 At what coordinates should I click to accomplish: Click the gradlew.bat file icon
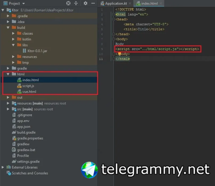(x=14, y=150)
